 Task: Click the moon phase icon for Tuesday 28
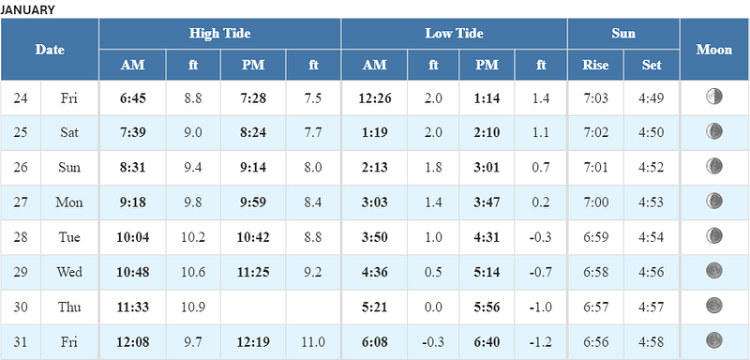[x=714, y=235]
